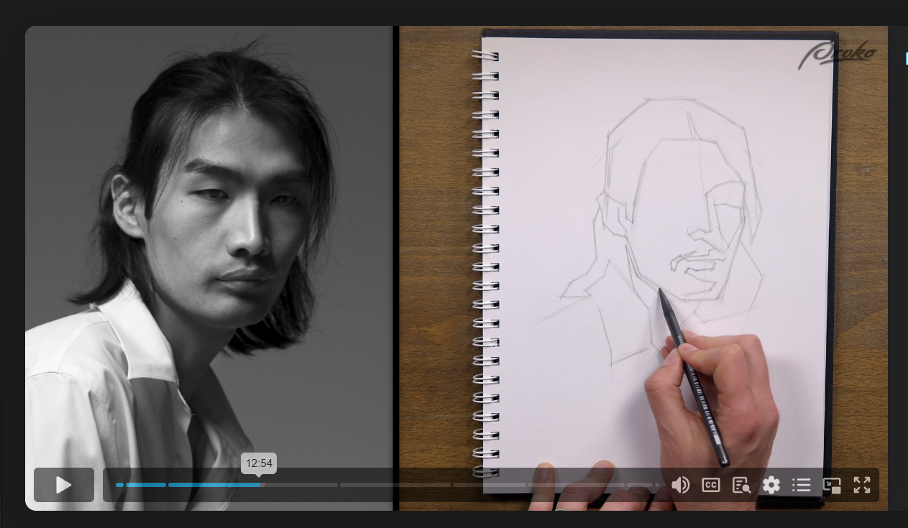Image resolution: width=908 pixels, height=528 pixels.
Task: Play the drawing lesson video
Action: click(64, 485)
